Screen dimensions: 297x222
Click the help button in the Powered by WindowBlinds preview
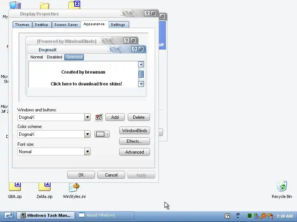pyautogui.click(x=127, y=41)
